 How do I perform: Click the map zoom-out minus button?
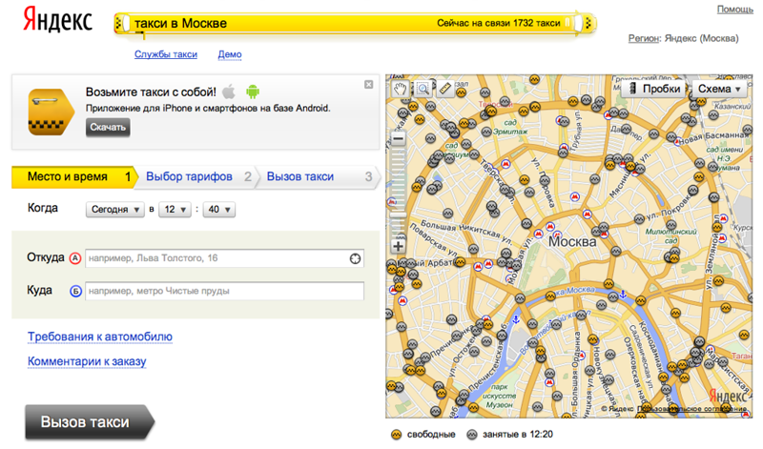click(x=398, y=138)
